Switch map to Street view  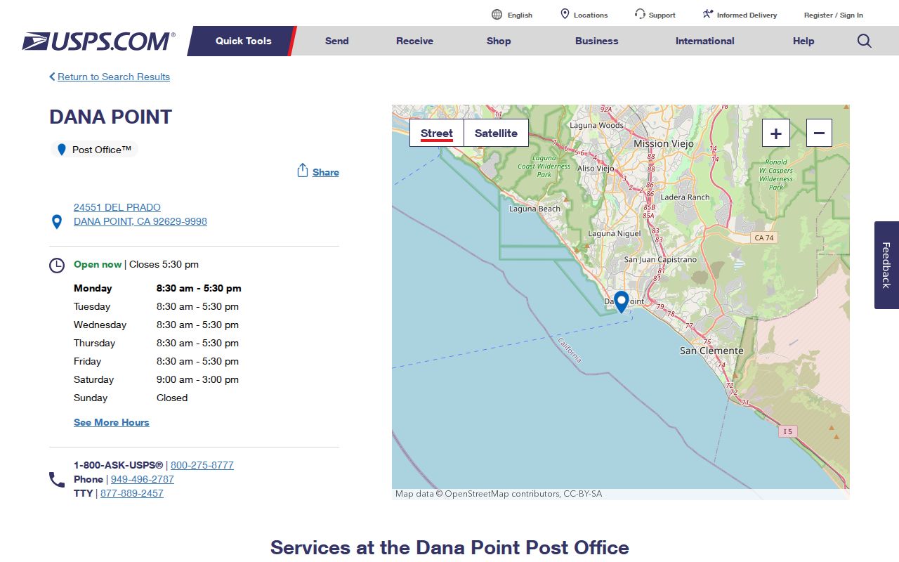tap(437, 133)
